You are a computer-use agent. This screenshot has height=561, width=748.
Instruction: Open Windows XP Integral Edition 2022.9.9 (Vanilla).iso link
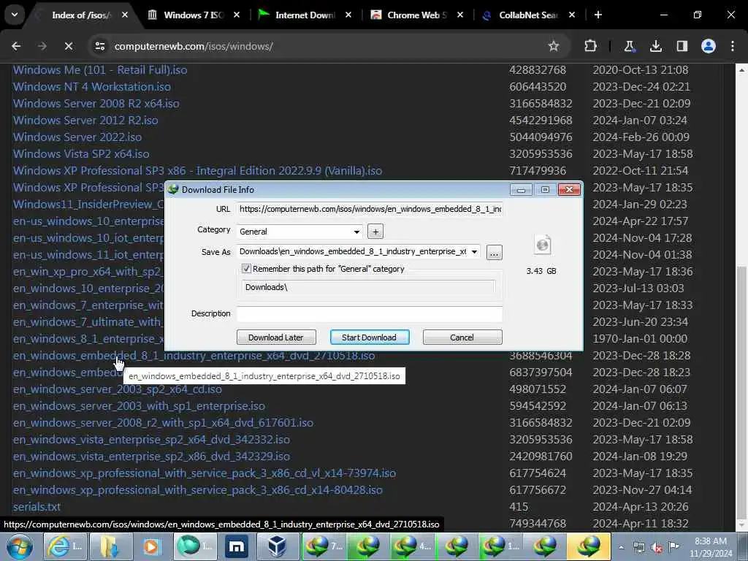coord(197,171)
